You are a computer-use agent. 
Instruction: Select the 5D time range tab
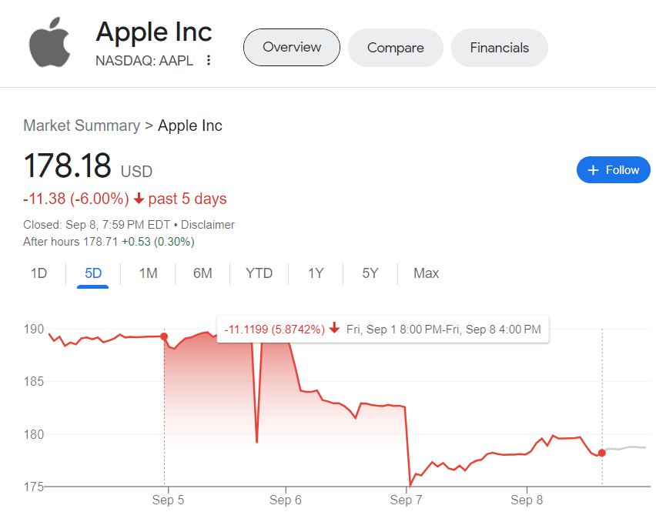point(92,273)
